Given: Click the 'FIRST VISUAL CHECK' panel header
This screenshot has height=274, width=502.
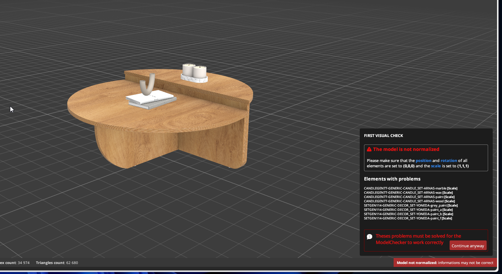Looking at the screenshot, I should click(383, 136).
